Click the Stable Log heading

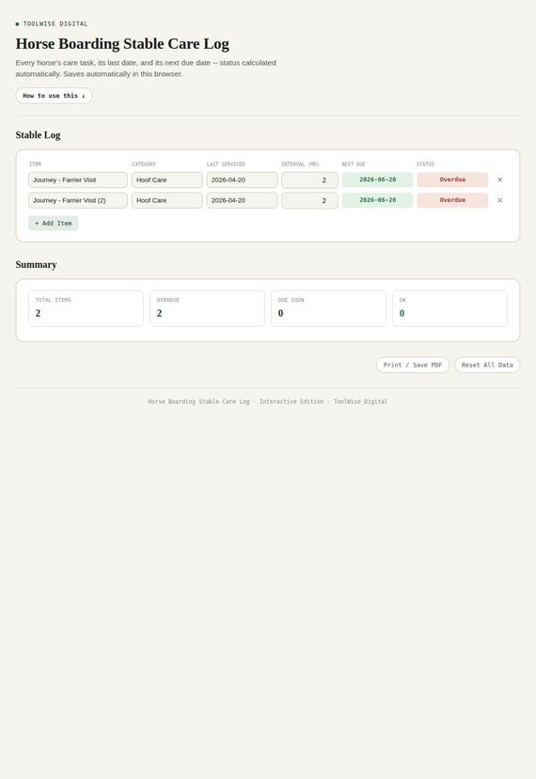(x=38, y=135)
